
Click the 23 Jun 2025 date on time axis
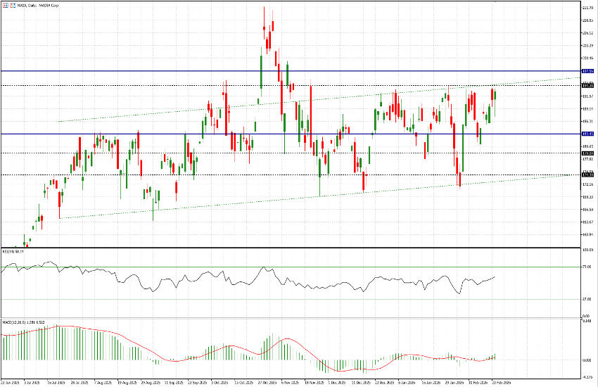[x=11, y=383]
